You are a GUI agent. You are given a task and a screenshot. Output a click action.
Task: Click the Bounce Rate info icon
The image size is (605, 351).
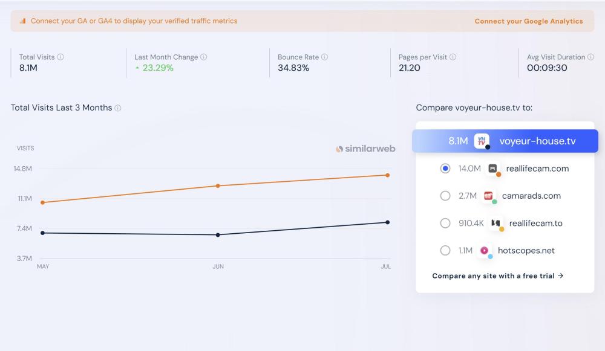coord(325,57)
